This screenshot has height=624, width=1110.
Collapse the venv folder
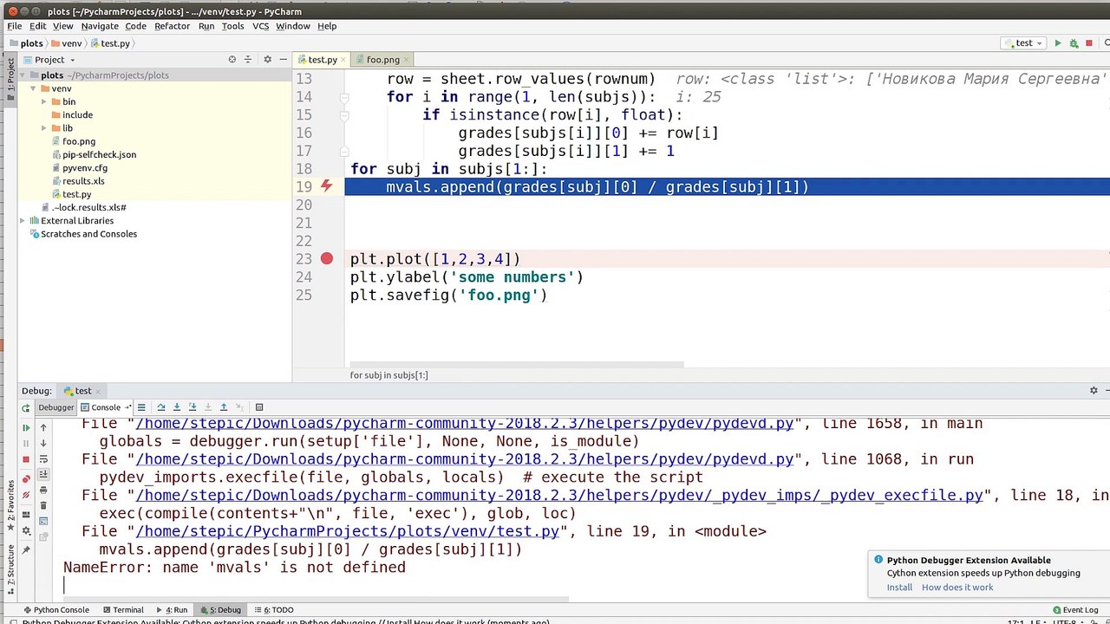pos(33,88)
